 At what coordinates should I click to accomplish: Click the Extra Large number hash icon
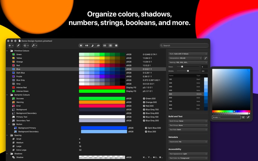coord(14,150)
